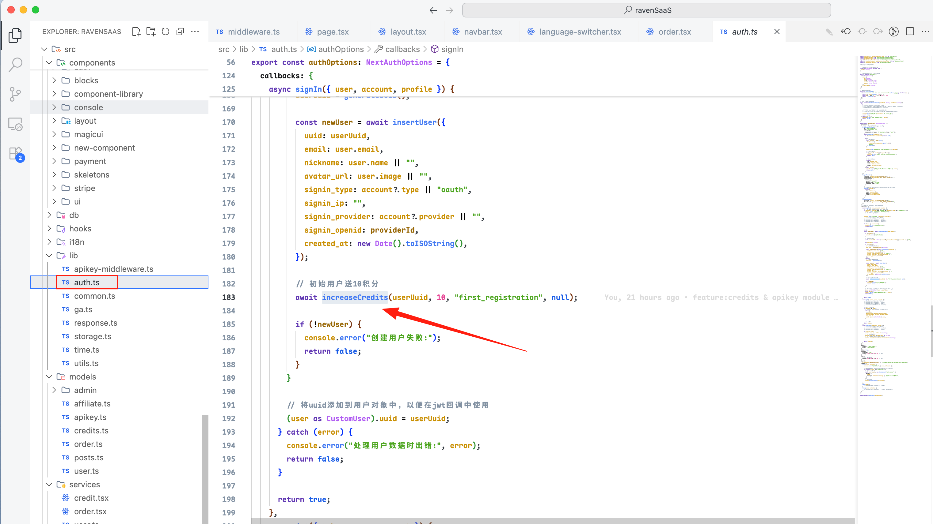Click the Explorer panel vertical scrollbar
The width and height of the screenshot is (933, 524).
(205, 469)
